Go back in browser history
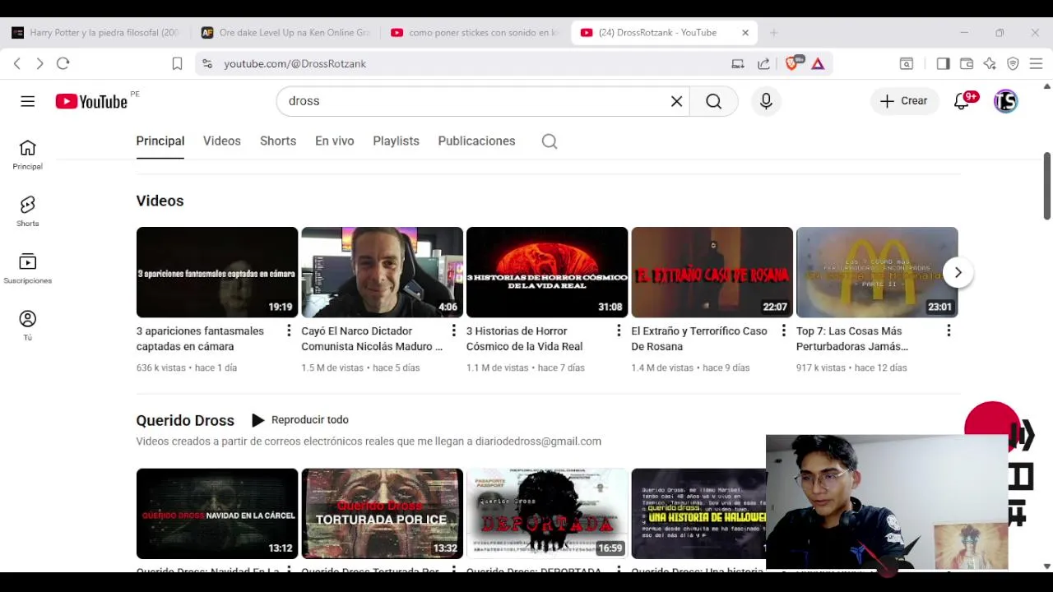Viewport: 1053px width, 592px height. [17, 63]
